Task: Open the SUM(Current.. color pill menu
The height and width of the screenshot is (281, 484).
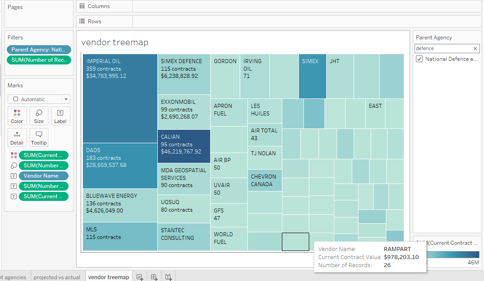Action: tap(43, 155)
